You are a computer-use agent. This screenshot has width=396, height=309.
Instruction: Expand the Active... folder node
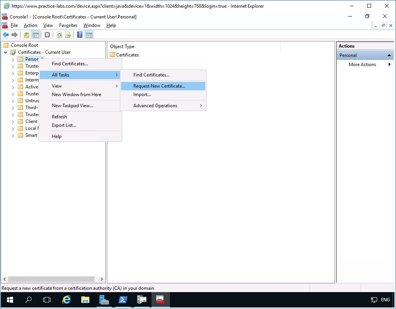pyautogui.click(x=13, y=87)
